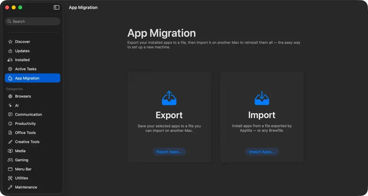Click the Import tray download icon

point(262,98)
